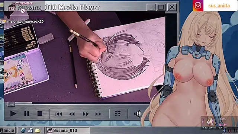Skip to the previous track
The width and height of the screenshot is (238, 134).
59,114
